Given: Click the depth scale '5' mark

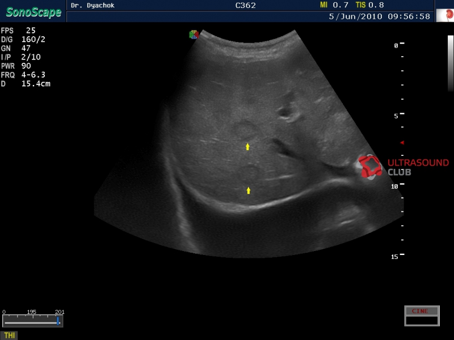Looking at the screenshot, I should [396, 116].
